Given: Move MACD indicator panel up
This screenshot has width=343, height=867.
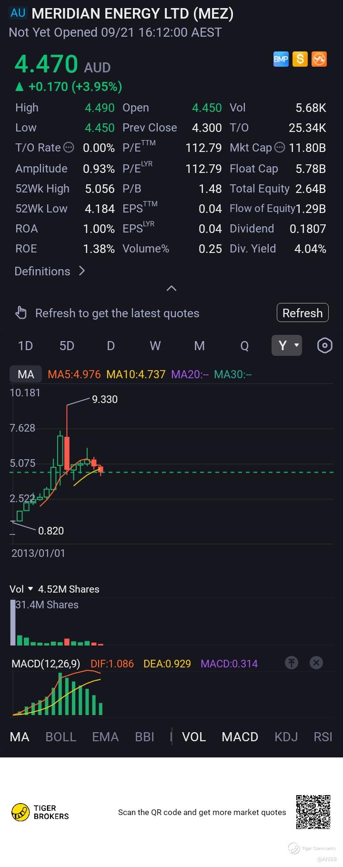Looking at the screenshot, I should (x=292, y=663).
